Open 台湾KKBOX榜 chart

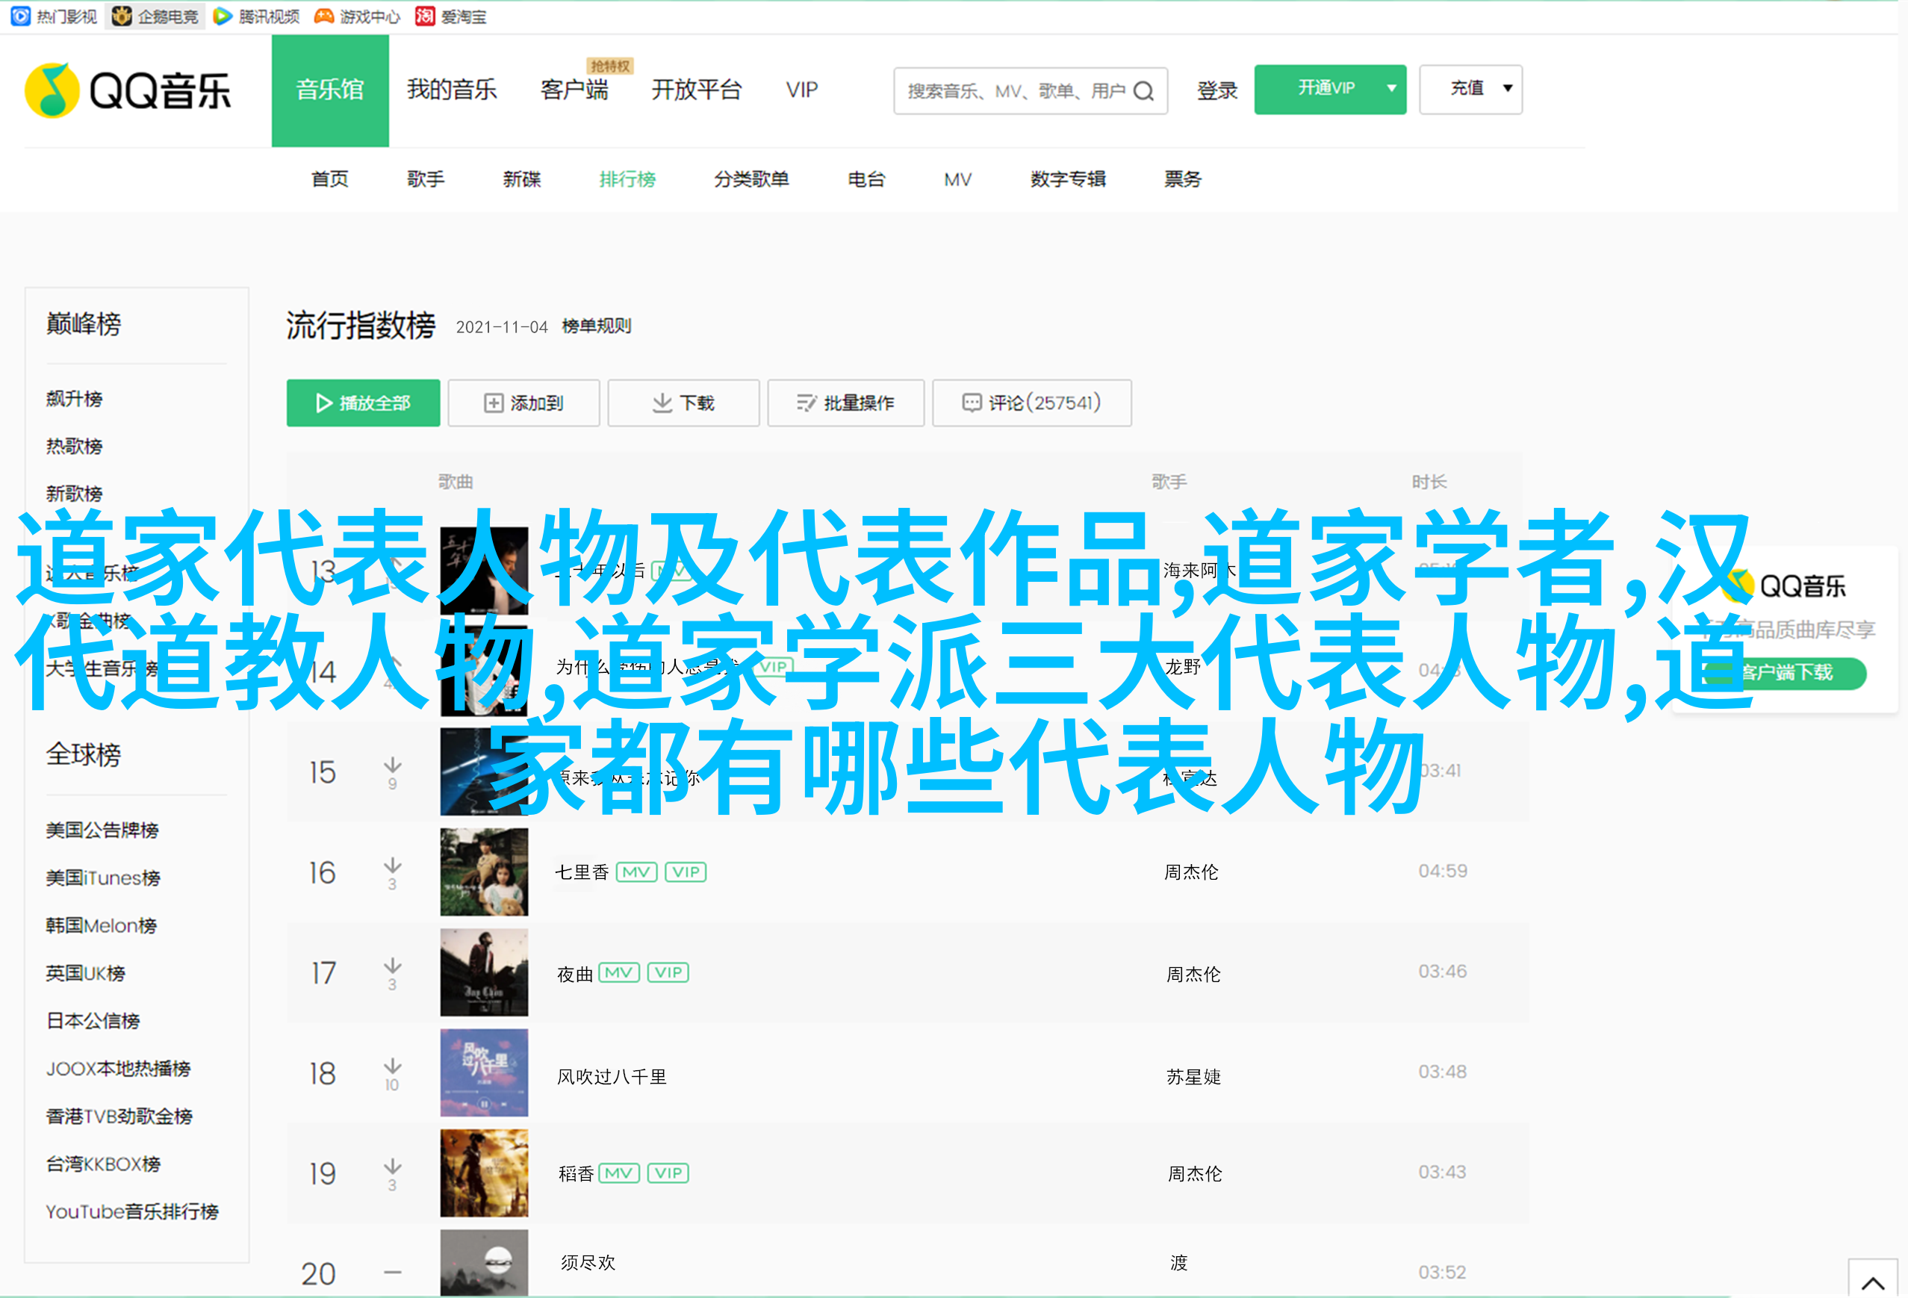pos(102,1164)
